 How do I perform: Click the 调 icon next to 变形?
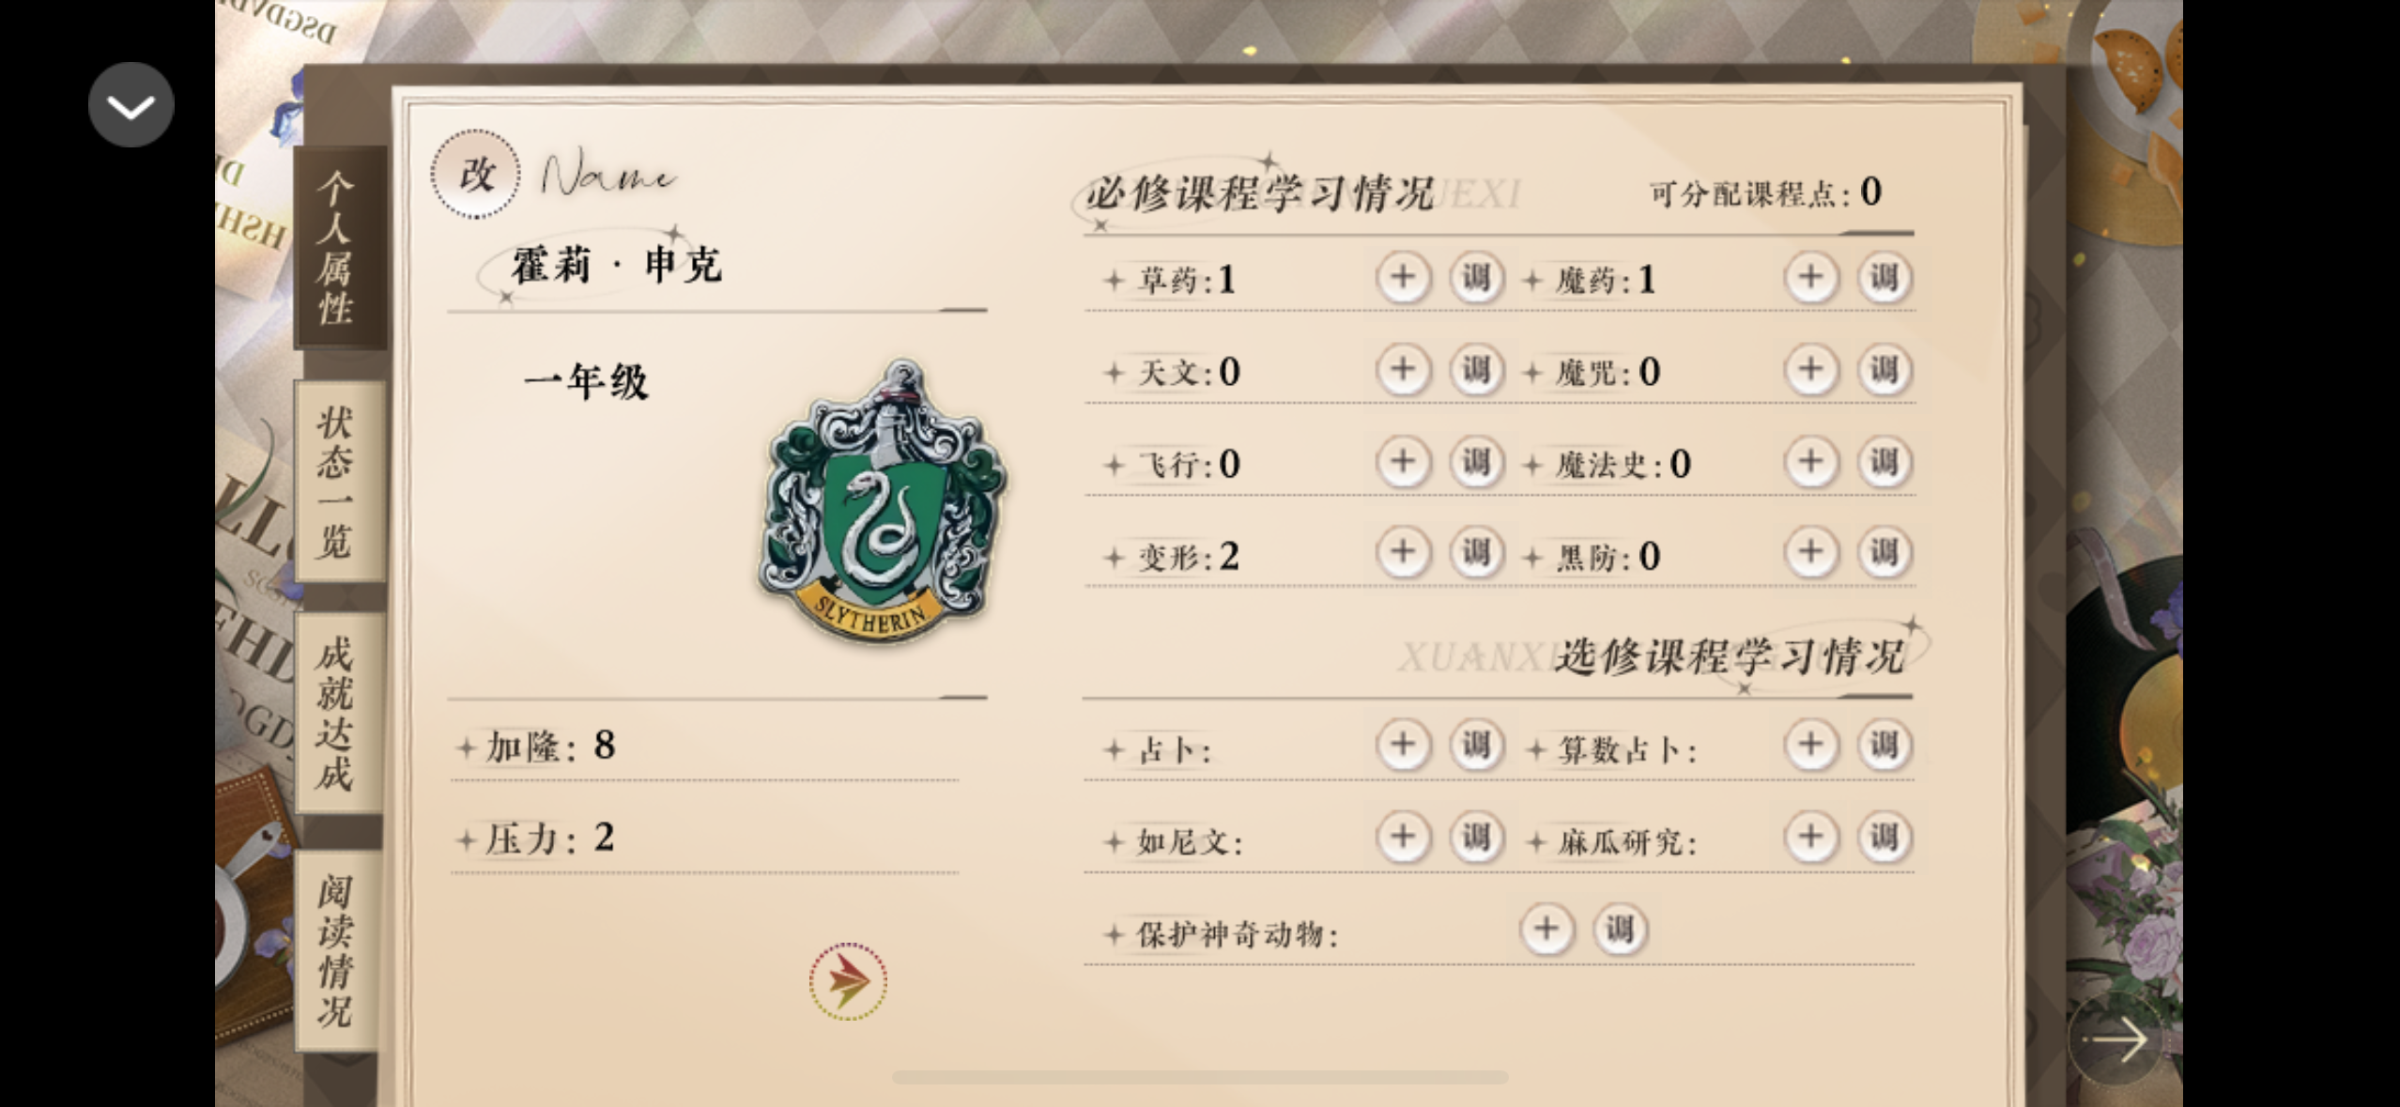1475,553
